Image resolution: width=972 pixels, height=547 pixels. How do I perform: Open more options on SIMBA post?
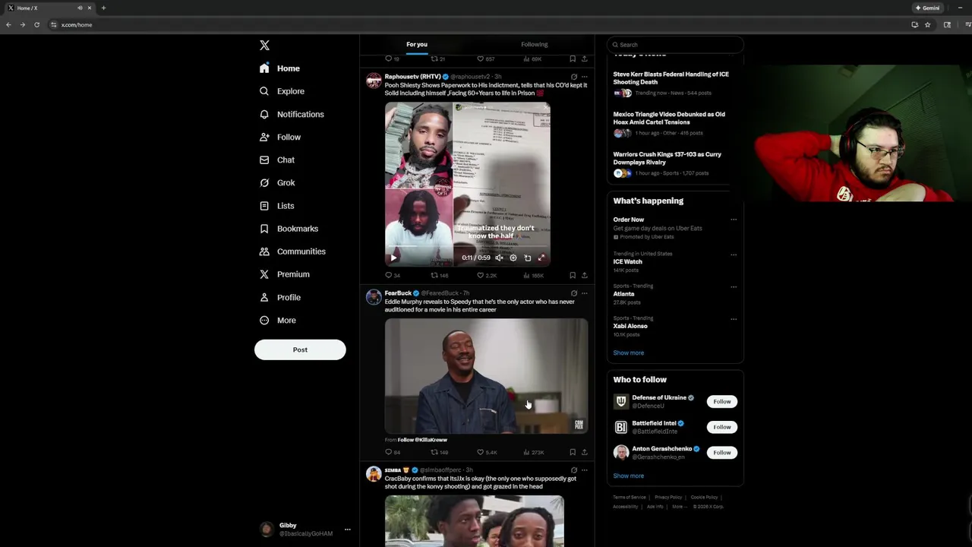point(584,470)
